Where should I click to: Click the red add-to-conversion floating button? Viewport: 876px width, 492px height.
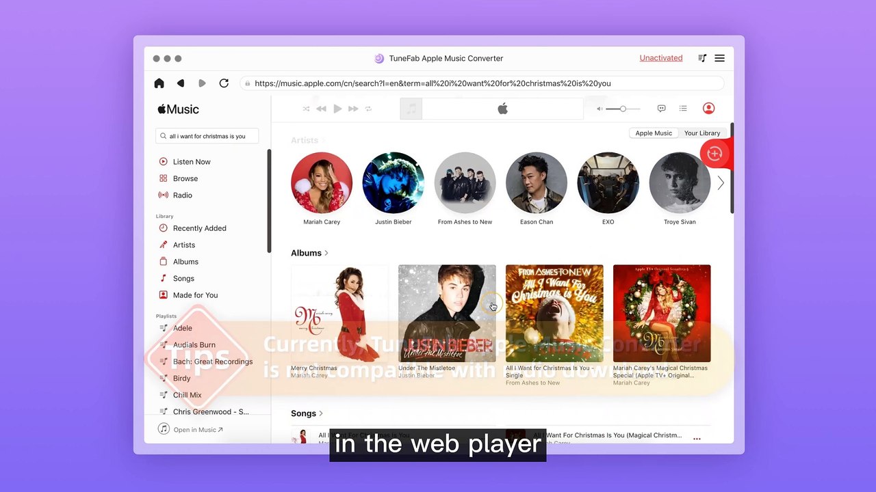714,153
